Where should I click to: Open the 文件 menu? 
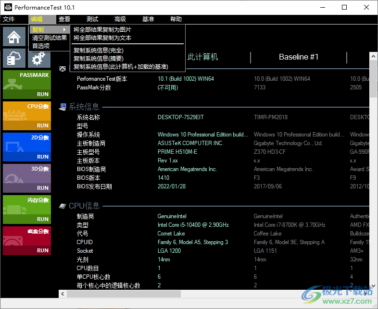pyautogui.click(x=9, y=19)
